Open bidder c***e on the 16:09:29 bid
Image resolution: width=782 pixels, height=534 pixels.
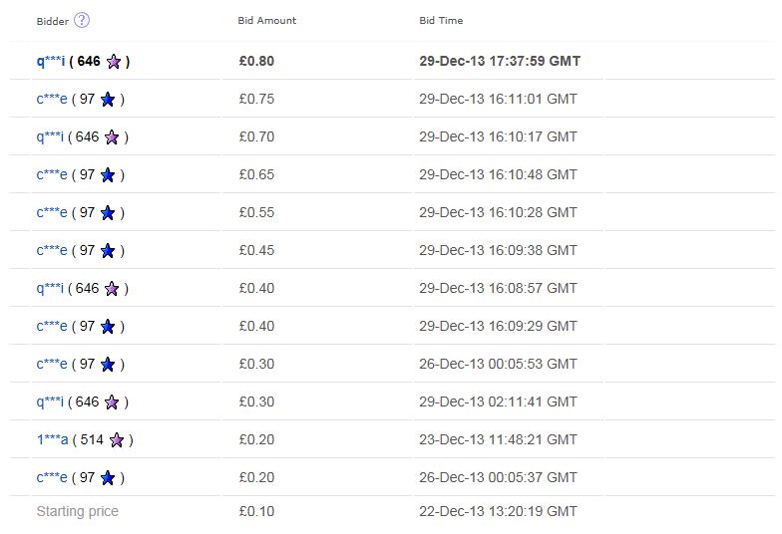[x=52, y=326]
